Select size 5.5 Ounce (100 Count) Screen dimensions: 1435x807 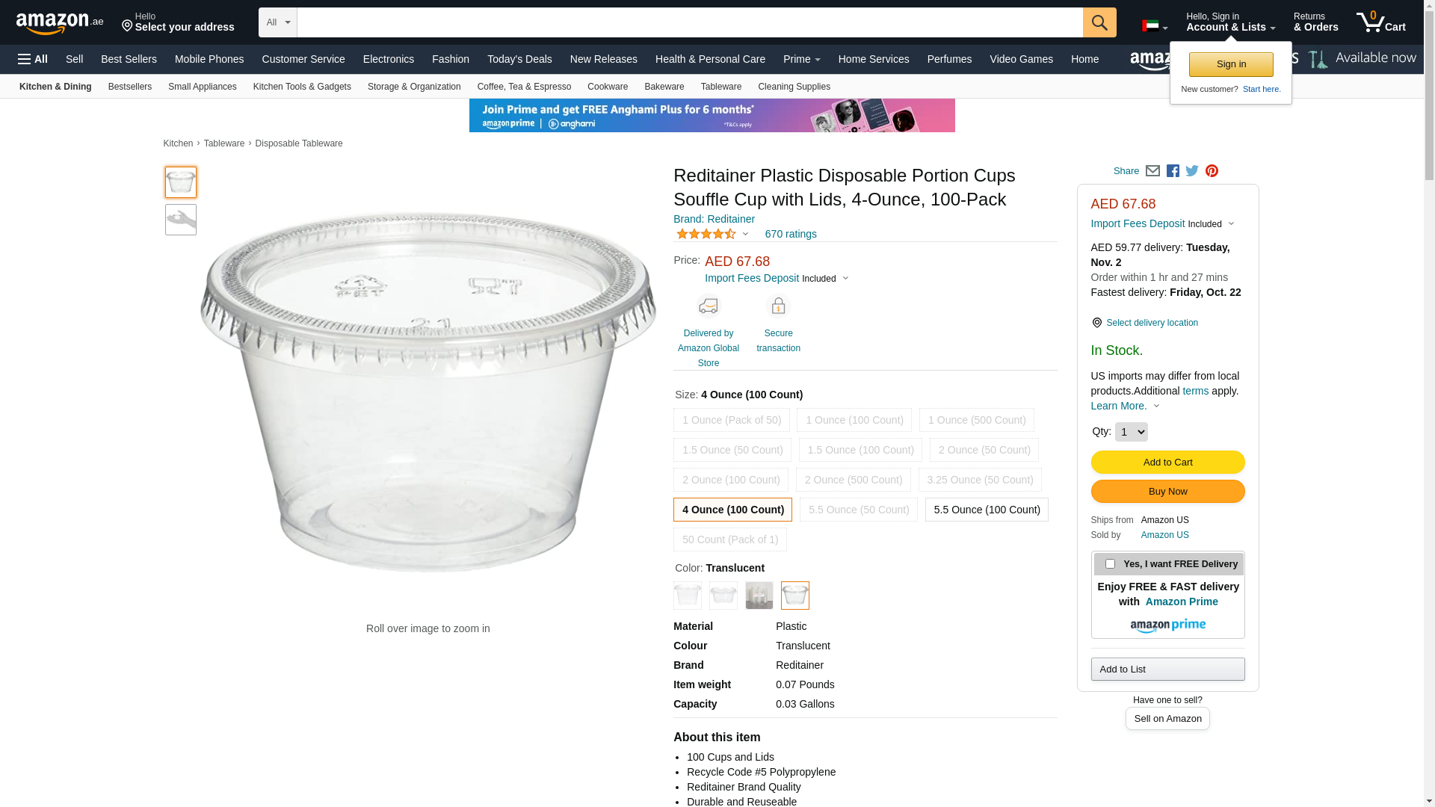(987, 510)
